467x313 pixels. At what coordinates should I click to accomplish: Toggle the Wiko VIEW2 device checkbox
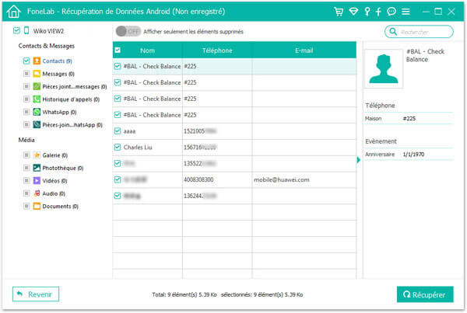tap(16, 30)
